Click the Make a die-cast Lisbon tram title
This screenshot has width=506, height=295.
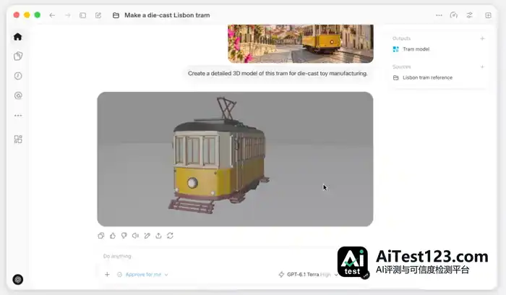pos(167,15)
